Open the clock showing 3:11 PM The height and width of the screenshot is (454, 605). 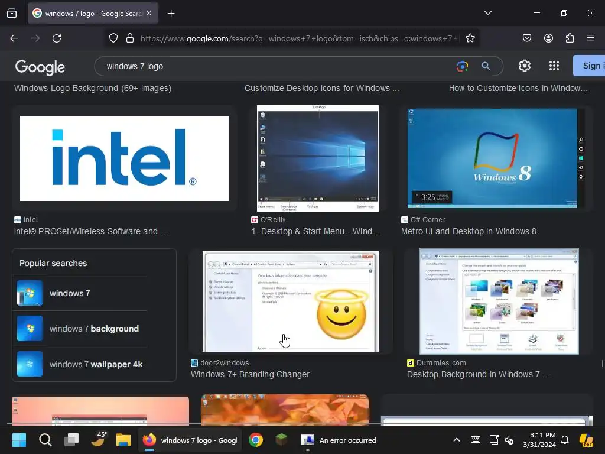click(539, 440)
